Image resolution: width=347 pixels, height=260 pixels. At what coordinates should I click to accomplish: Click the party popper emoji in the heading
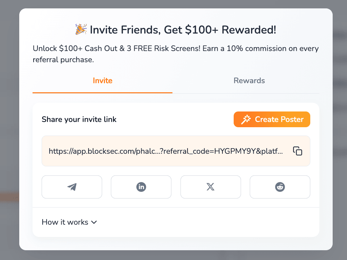[81, 30]
